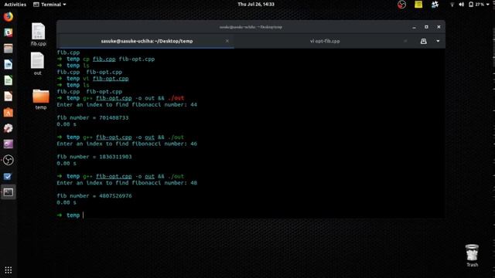495x278 pixels.
Task: Close the terminal window
Action: pyautogui.click(x=439, y=27)
